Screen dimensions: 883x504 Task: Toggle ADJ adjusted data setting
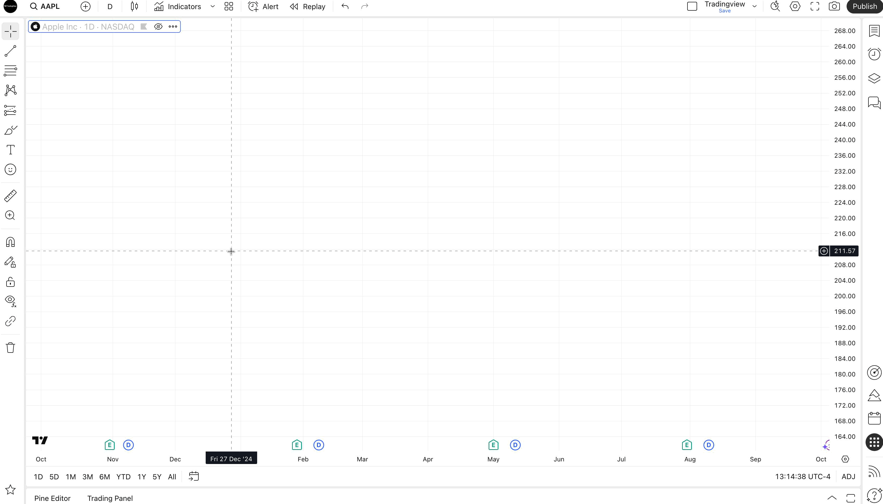[848, 477]
